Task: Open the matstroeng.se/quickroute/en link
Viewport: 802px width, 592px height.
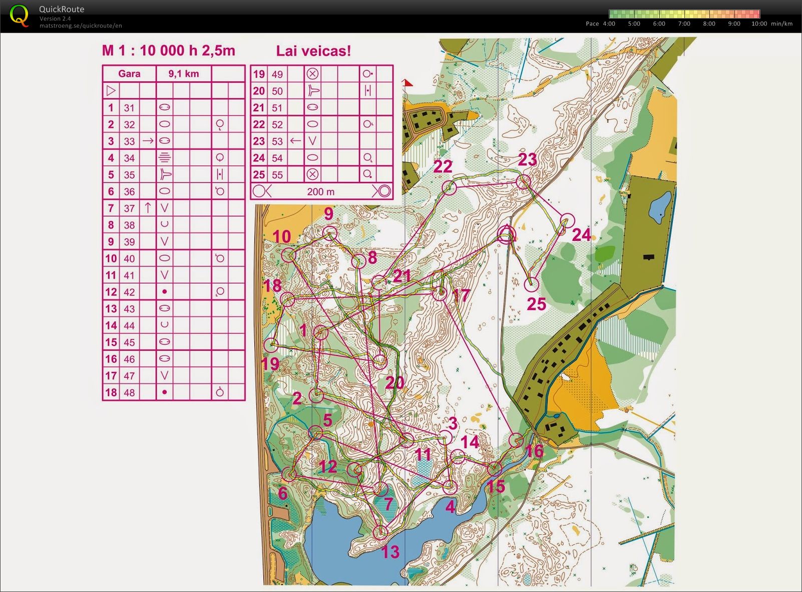Action: [x=81, y=26]
